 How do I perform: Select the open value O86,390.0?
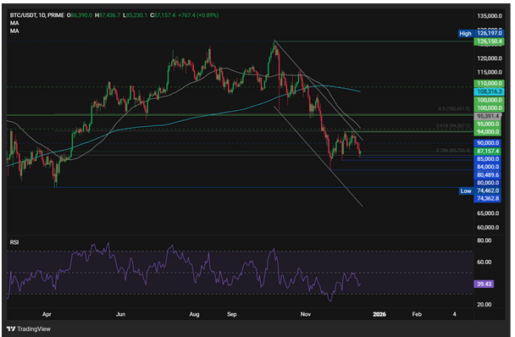point(80,15)
